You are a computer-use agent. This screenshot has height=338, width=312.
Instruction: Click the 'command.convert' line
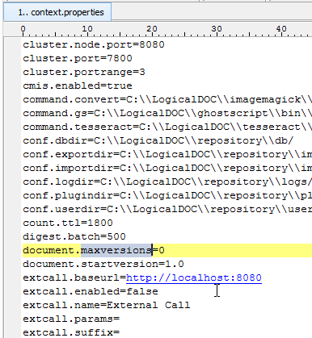pos(167,99)
